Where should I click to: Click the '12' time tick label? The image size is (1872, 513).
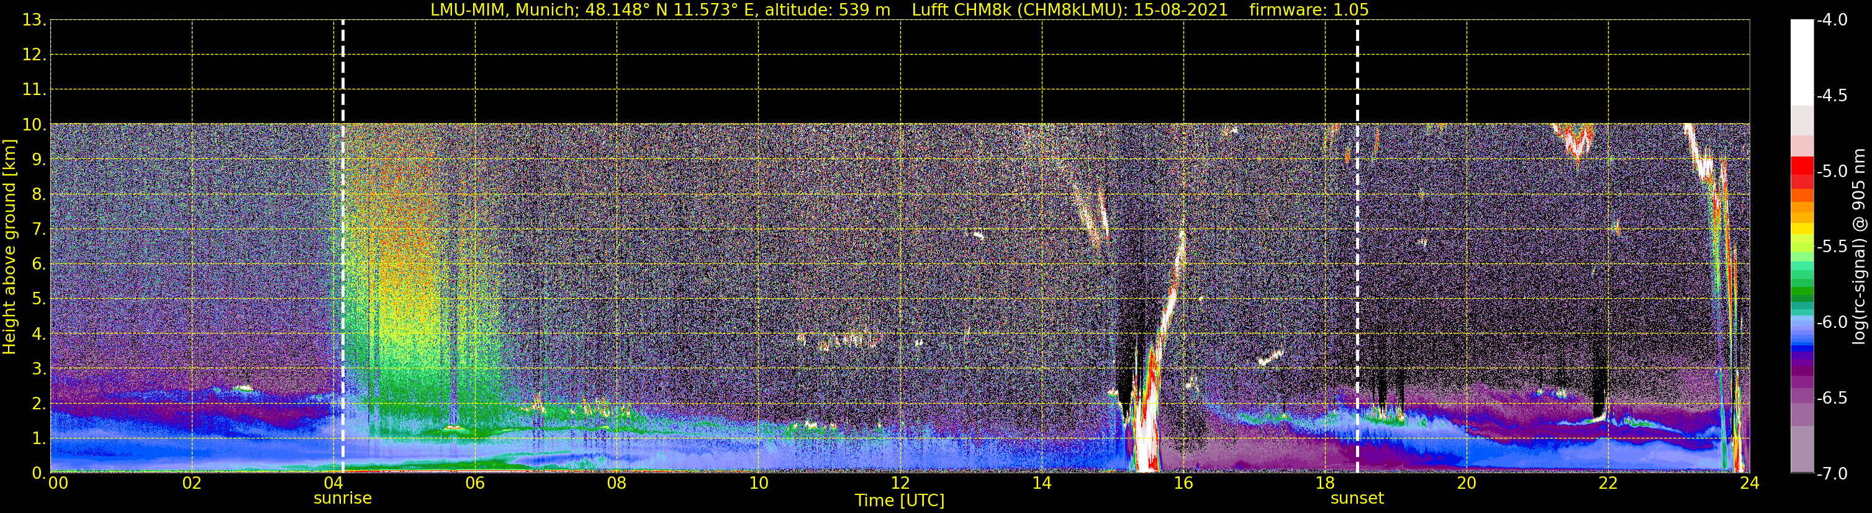coord(900,483)
